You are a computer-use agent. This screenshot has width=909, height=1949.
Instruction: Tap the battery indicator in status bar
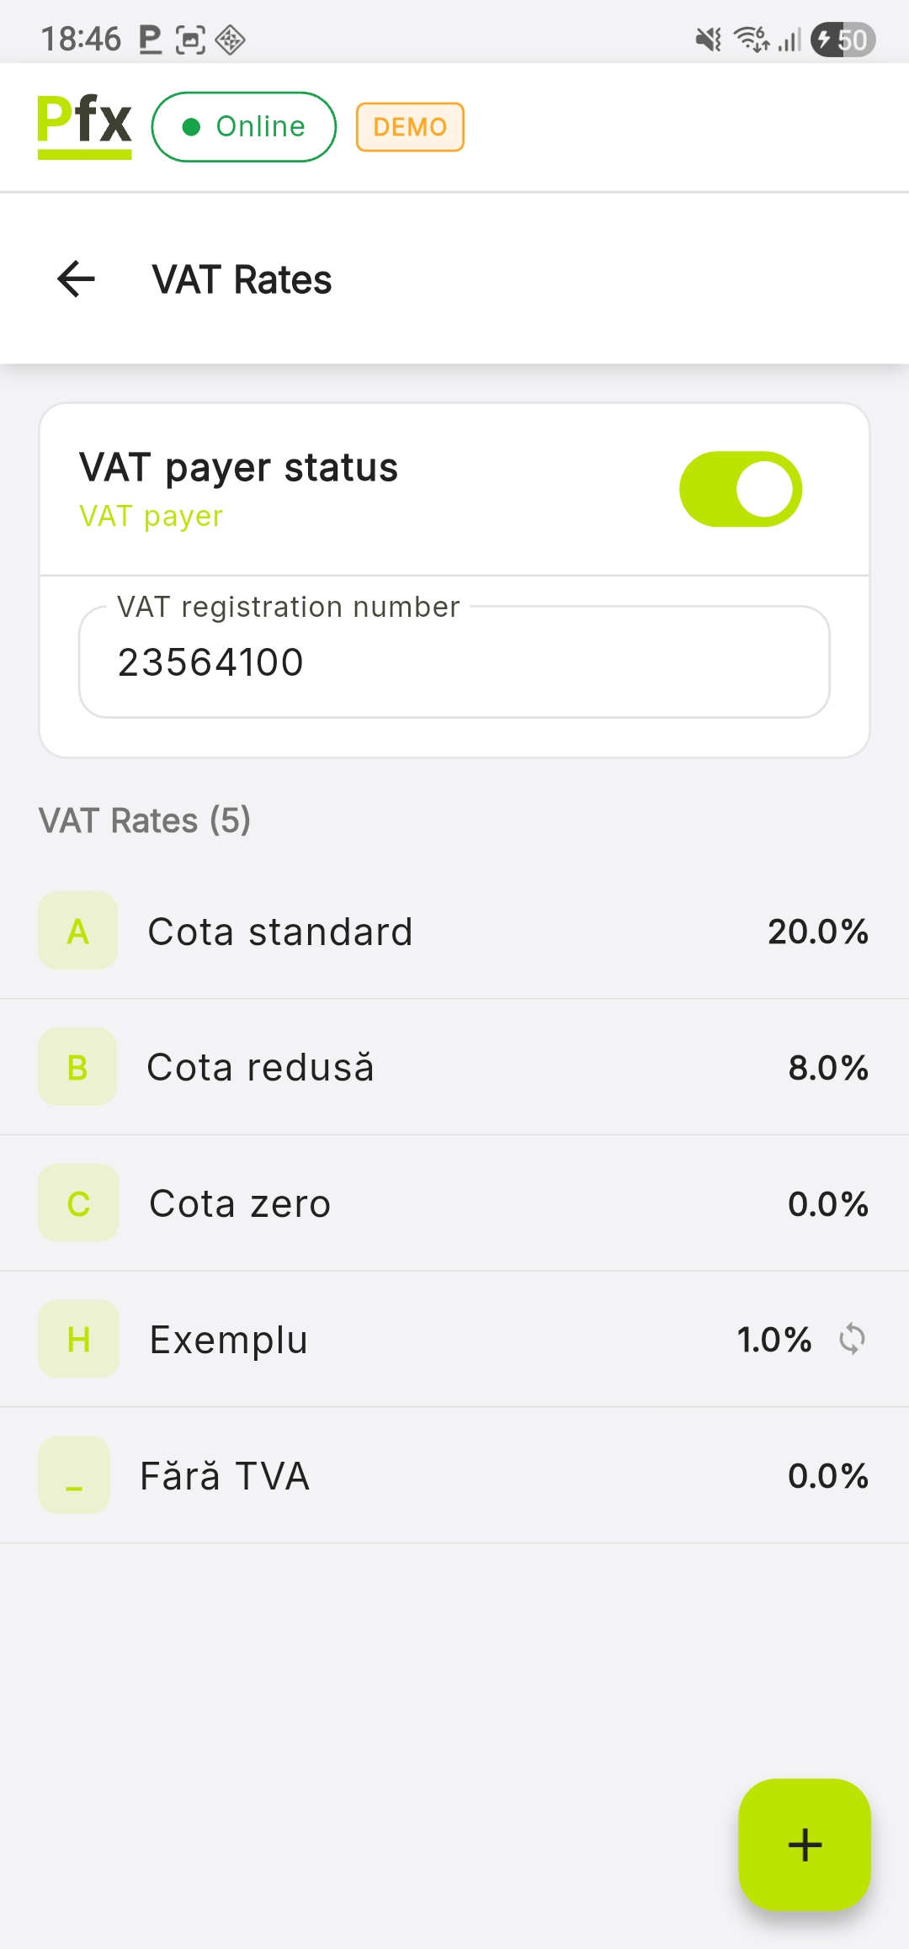coord(843,40)
